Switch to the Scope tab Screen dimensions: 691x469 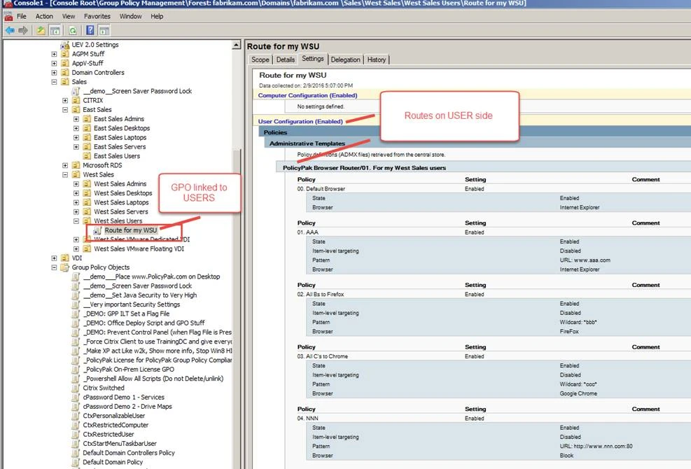[260, 59]
